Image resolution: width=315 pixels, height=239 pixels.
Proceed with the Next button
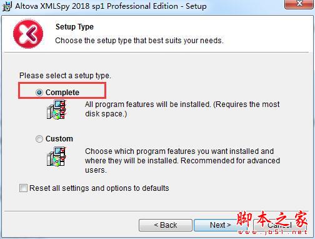[220, 225]
